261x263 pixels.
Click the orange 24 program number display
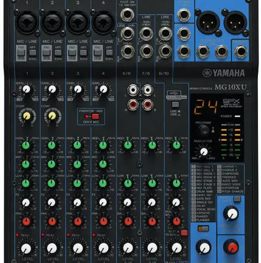205,106
